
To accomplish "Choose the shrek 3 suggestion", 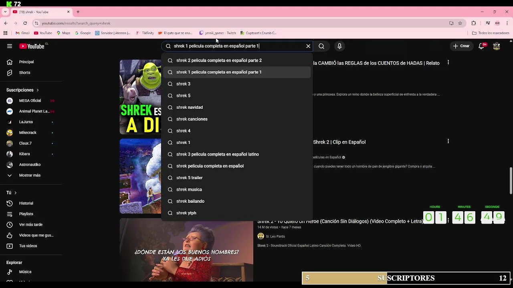I will (237, 84).
